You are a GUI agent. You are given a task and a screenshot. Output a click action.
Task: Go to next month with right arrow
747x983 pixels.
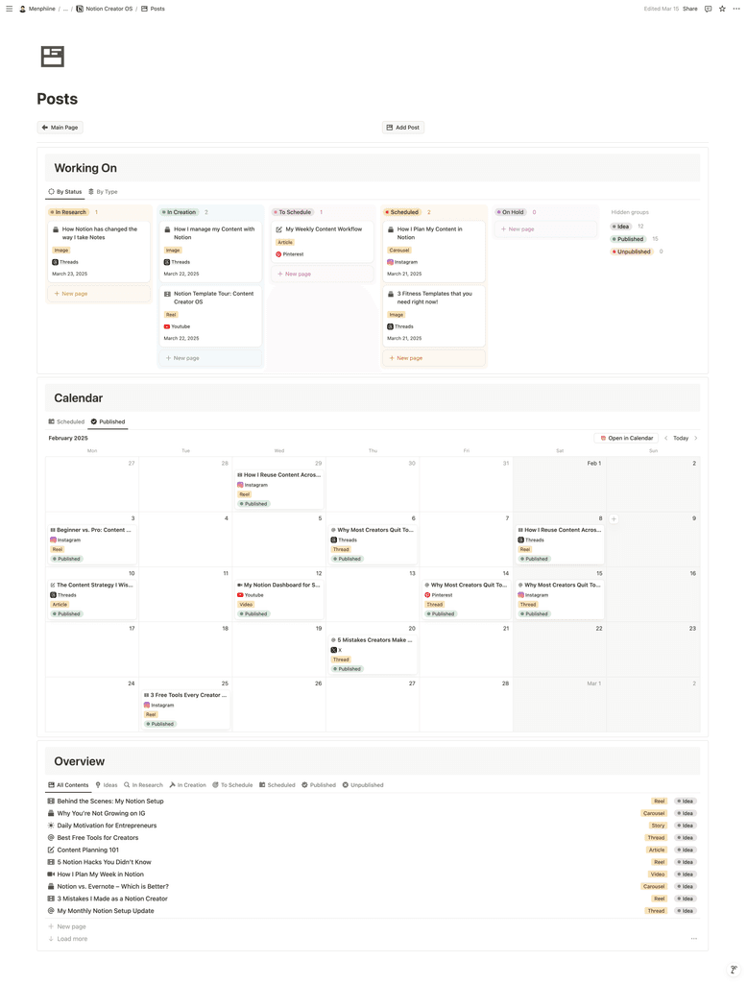(x=695, y=438)
